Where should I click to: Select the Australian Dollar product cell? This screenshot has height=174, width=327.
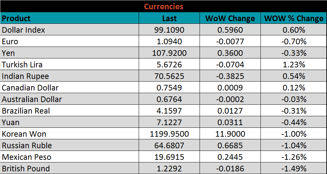click(32, 99)
